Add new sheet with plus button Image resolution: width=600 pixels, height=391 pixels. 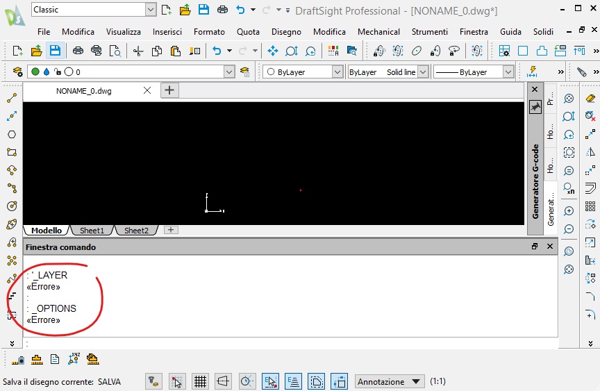(171, 230)
